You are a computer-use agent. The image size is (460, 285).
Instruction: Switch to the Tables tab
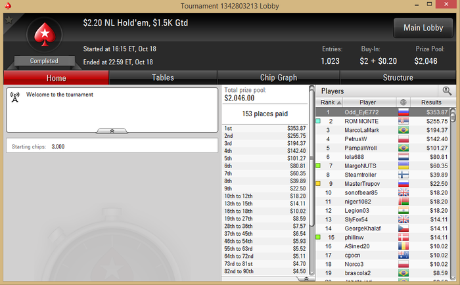coord(163,77)
